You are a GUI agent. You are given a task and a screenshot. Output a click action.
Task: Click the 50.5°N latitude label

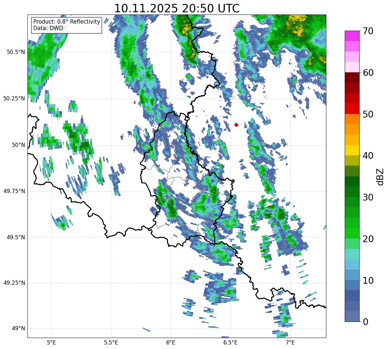click(16, 52)
